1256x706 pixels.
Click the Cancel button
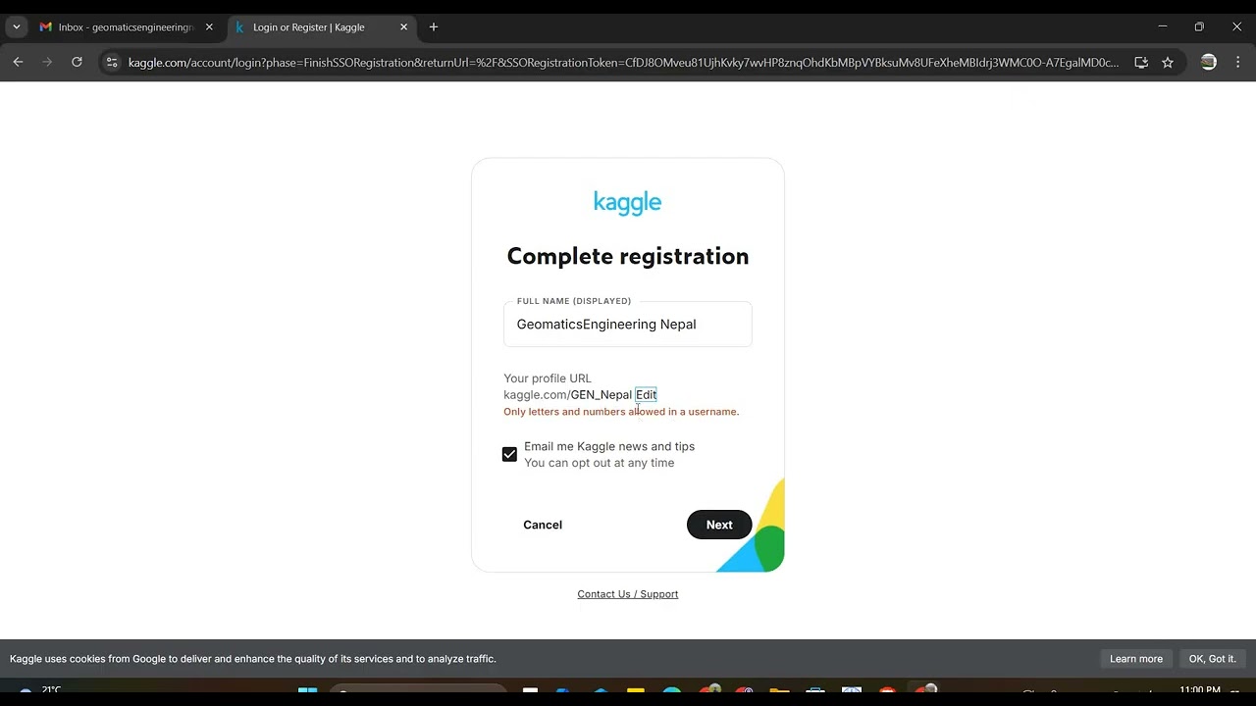pyautogui.click(x=543, y=525)
